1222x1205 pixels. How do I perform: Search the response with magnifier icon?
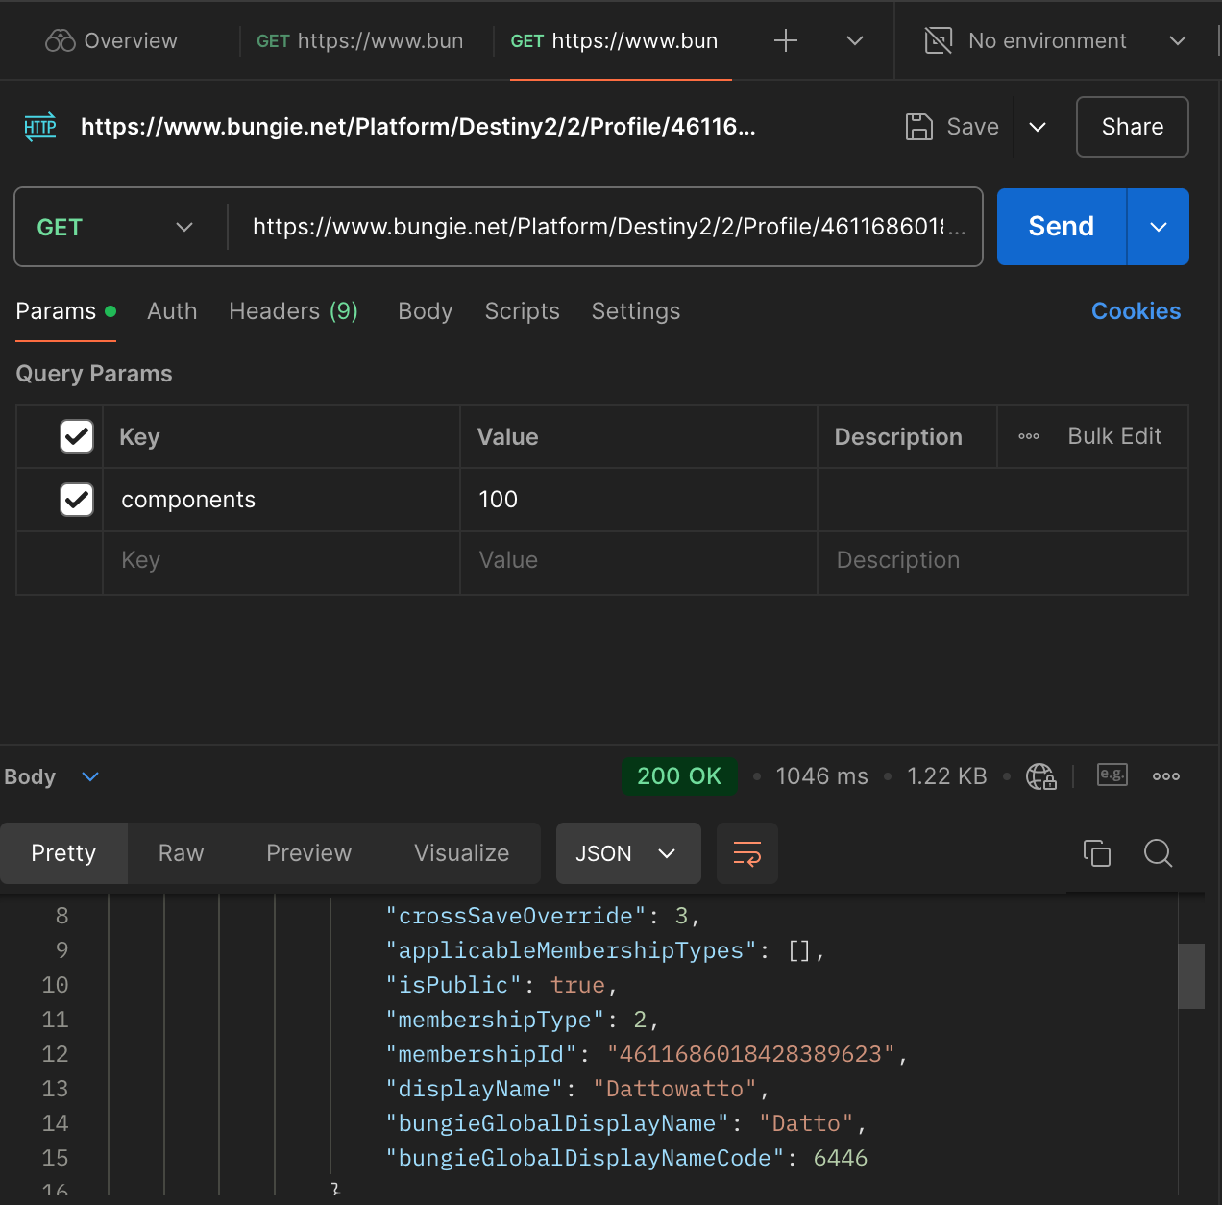(x=1159, y=853)
